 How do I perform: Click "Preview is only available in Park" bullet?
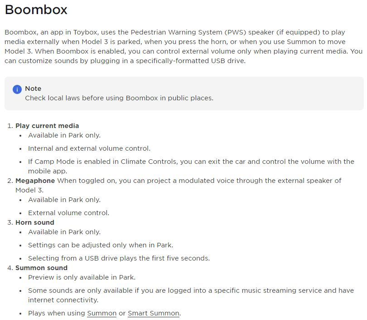point(82,277)
